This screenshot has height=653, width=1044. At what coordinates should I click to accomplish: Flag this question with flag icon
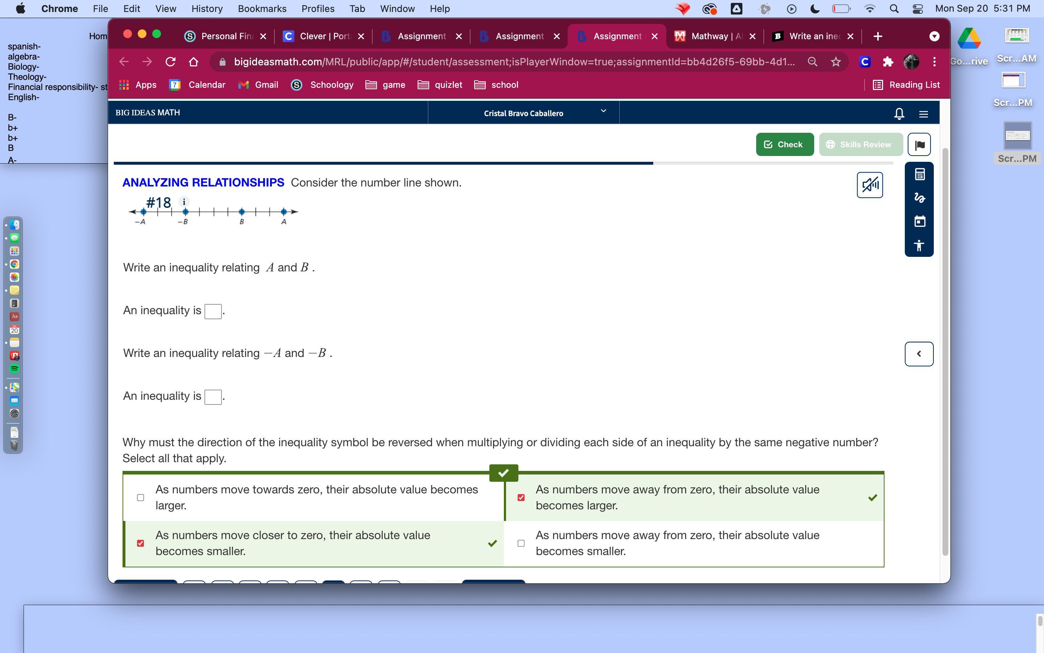919,145
